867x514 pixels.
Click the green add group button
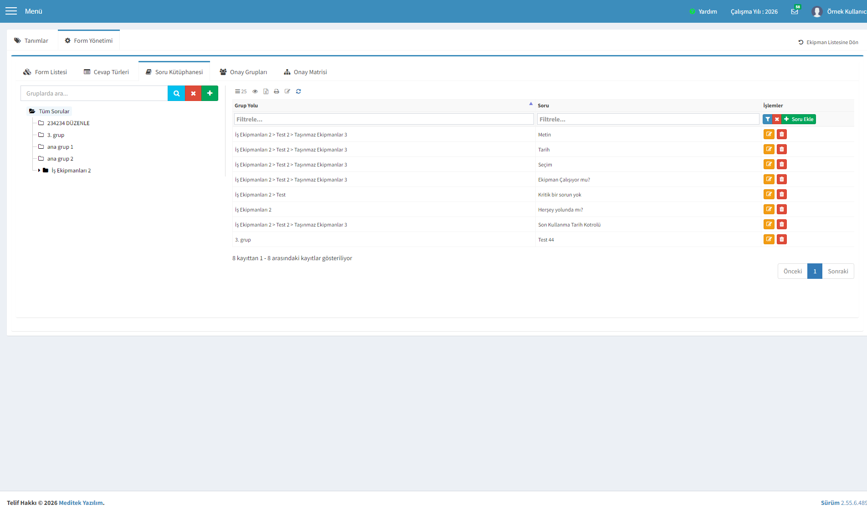(x=210, y=93)
